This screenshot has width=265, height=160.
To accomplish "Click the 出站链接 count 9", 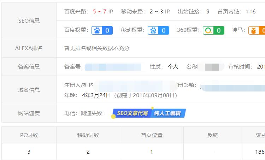I will tap(208, 12).
